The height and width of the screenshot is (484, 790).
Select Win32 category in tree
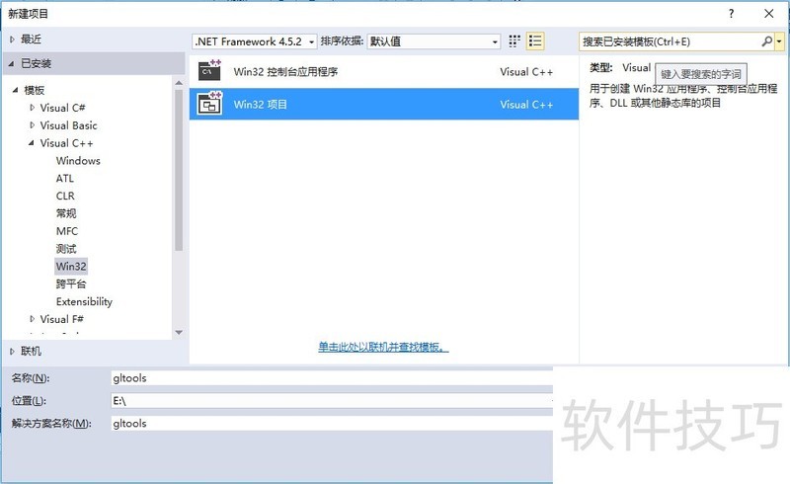click(x=71, y=267)
